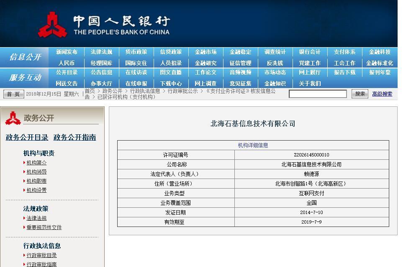This screenshot has height=267, width=411.
Task: Open 金融标准化 menu item
Action: (x=380, y=63)
